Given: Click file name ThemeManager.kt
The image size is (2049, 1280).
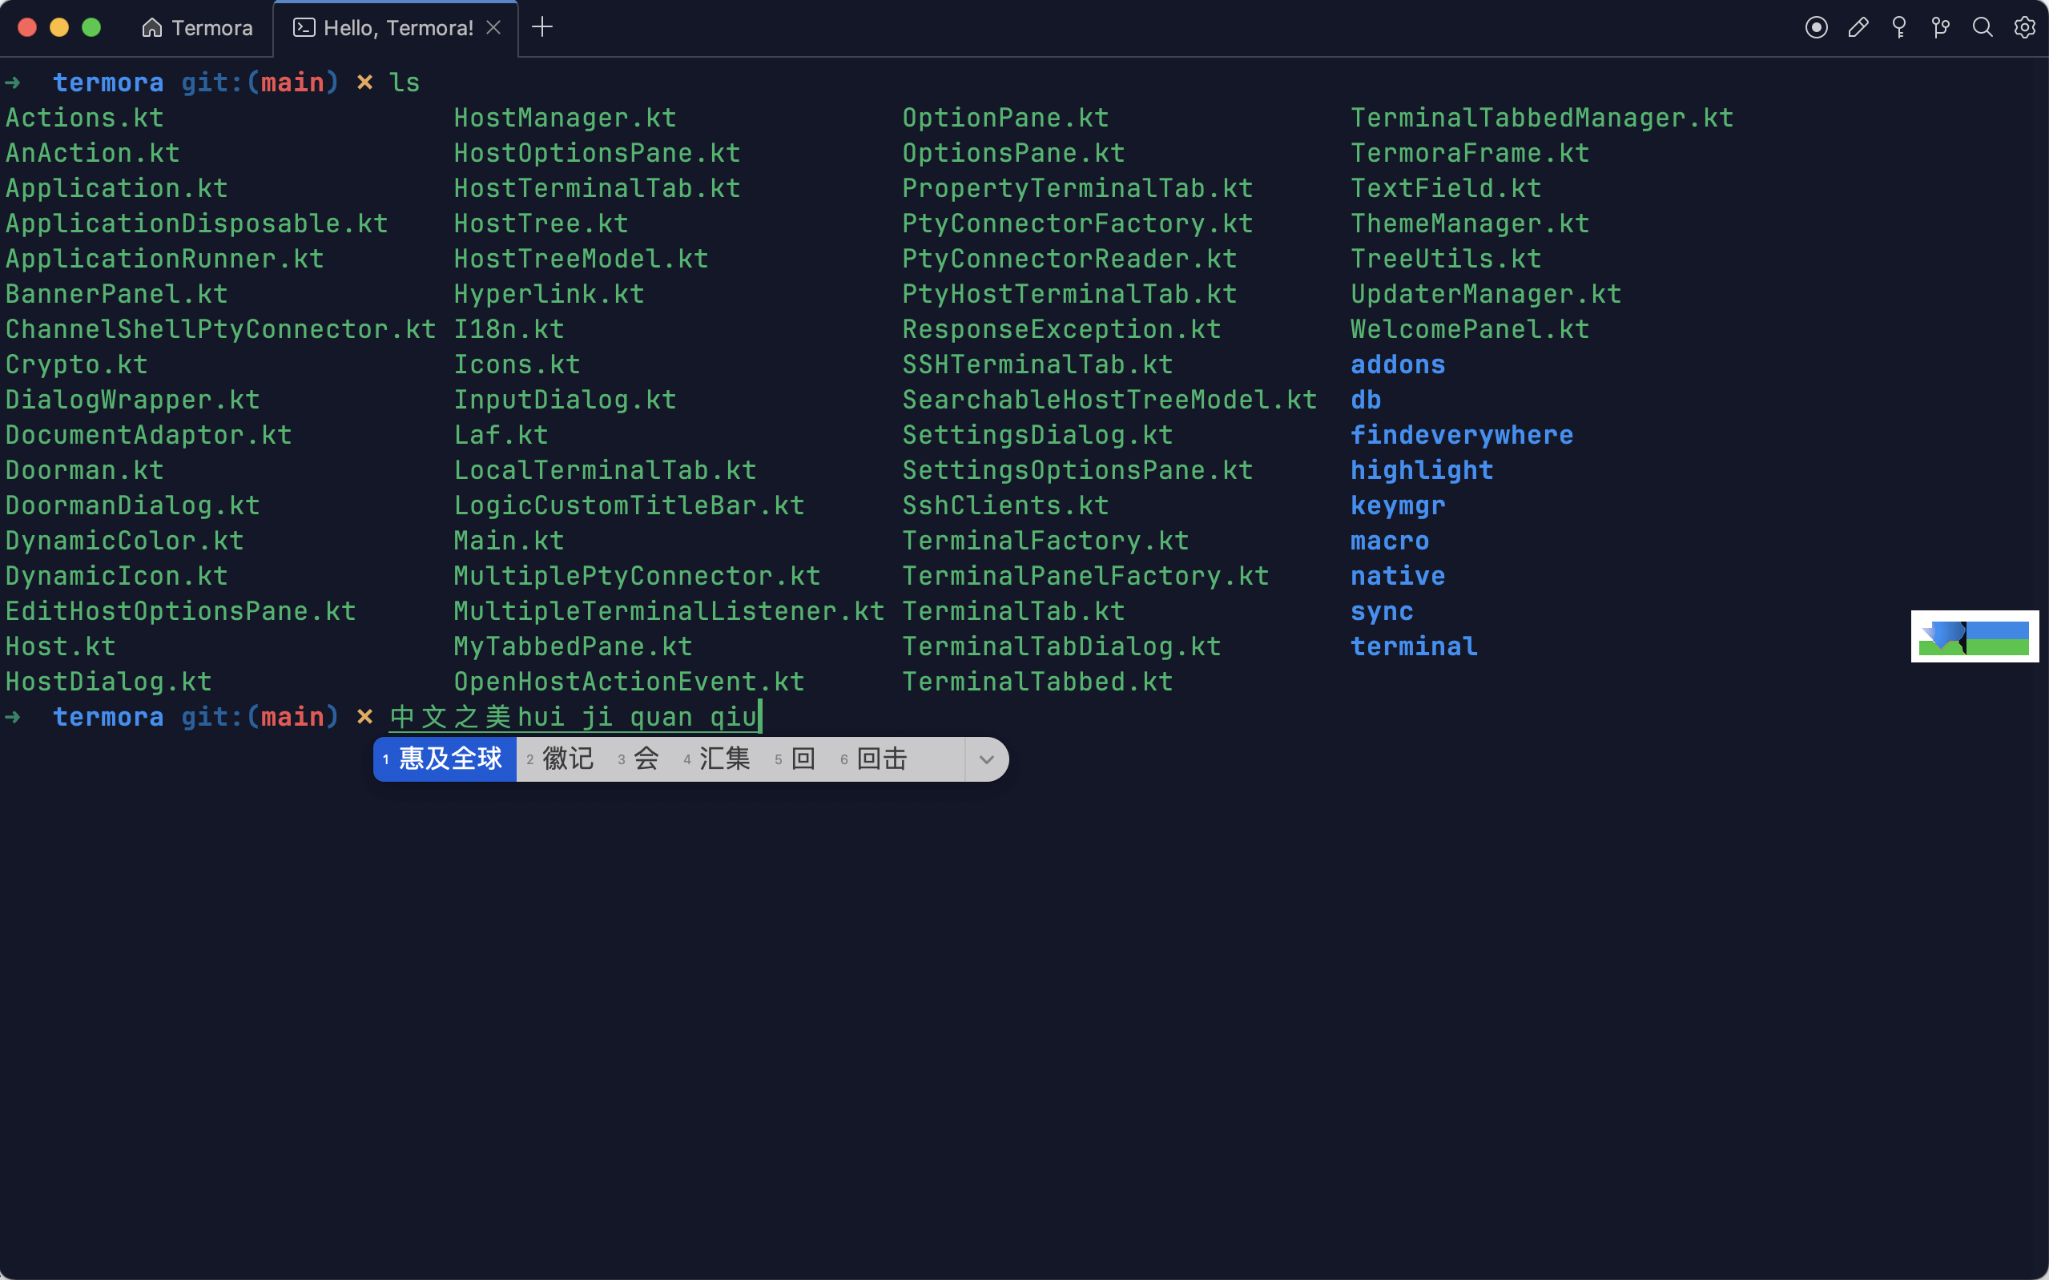Looking at the screenshot, I should click(1470, 223).
